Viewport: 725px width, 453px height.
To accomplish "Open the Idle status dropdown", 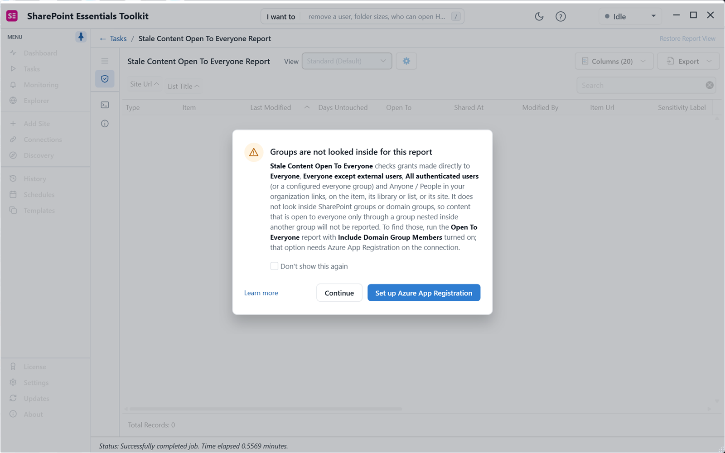I will [630, 16].
